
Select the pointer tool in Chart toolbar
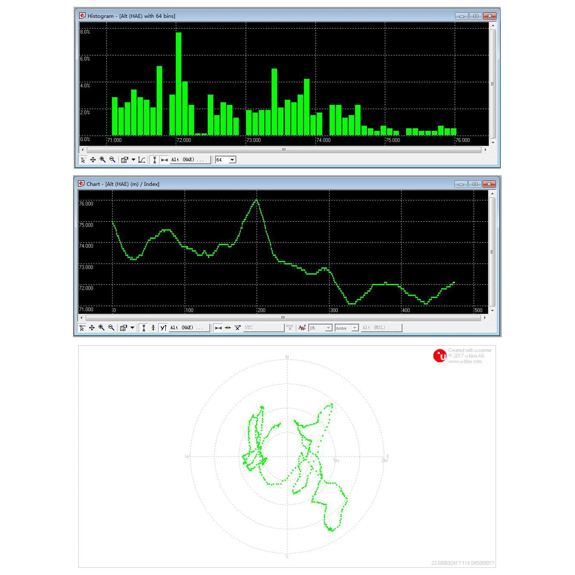(x=82, y=328)
